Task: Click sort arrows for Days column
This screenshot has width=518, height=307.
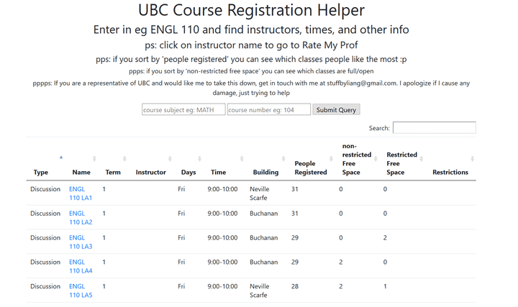Action: pos(199,159)
